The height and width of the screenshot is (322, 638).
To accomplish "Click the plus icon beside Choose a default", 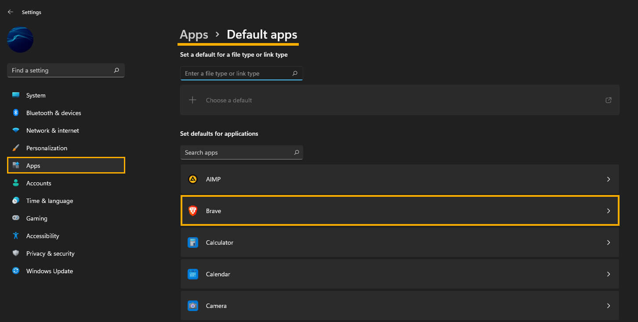I will coord(192,100).
